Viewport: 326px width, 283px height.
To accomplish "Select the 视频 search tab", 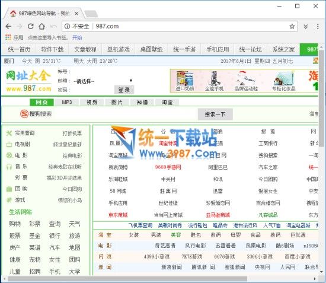I will [92, 102].
